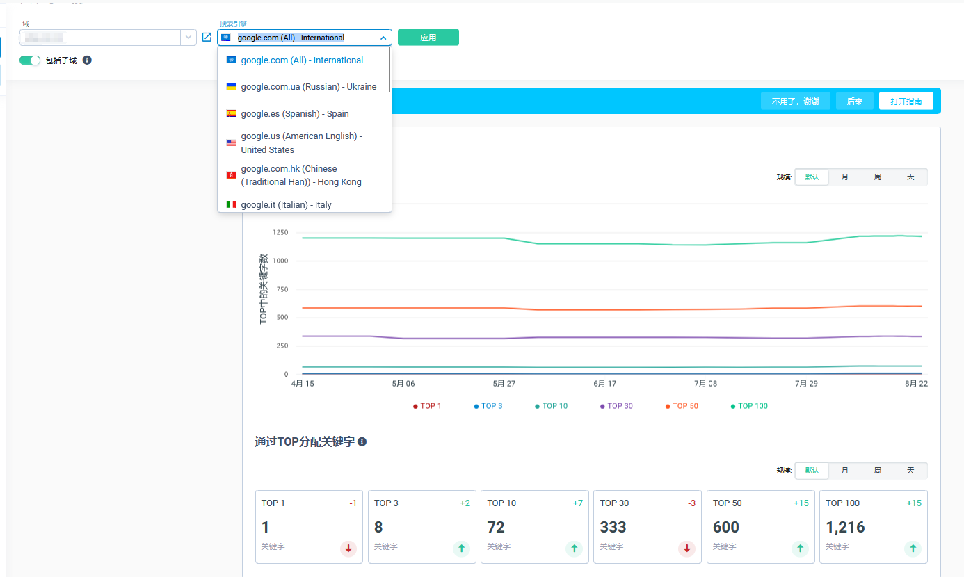Viewport: 964px width, 577px height.
Task: Select google.us (American English) option
Action: pyautogui.click(x=303, y=143)
